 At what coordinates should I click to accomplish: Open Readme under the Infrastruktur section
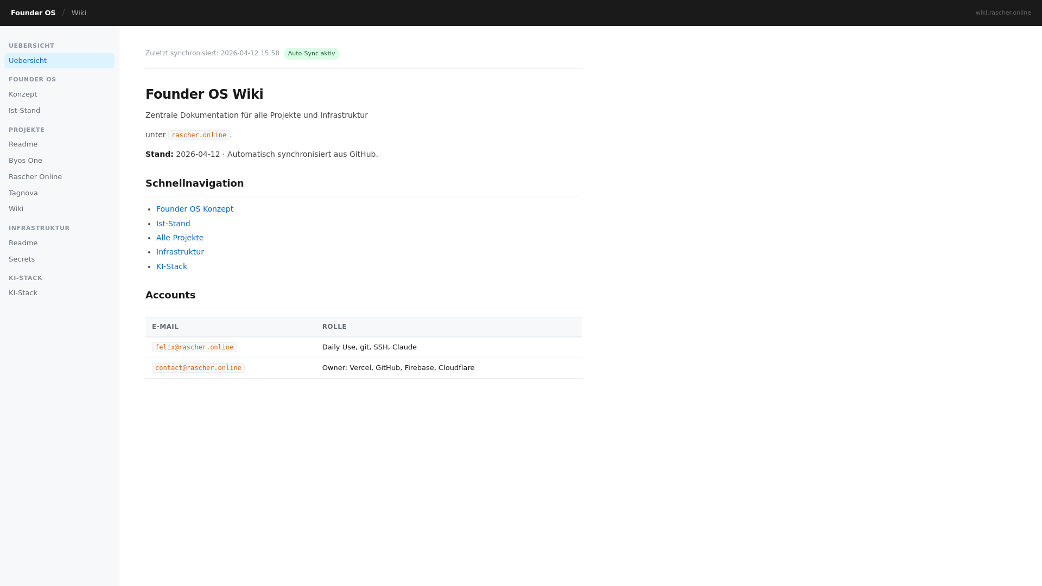[x=59, y=243]
